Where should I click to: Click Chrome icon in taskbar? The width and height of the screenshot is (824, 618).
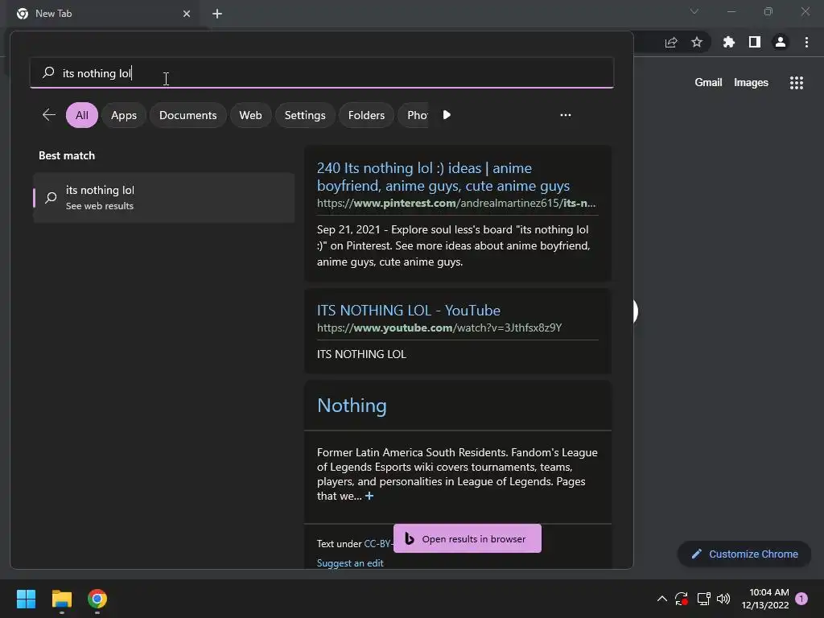(x=97, y=599)
